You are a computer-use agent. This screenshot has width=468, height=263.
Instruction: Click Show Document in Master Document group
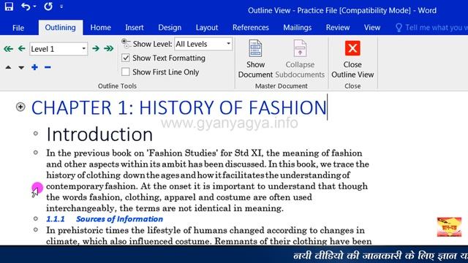[255, 58]
